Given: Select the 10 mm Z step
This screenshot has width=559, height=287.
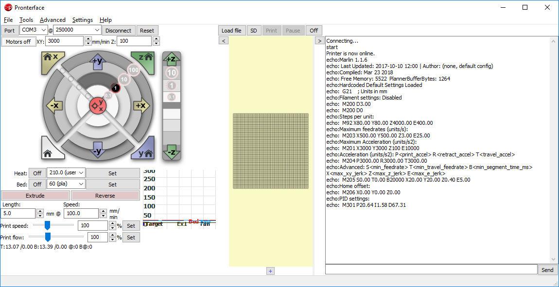Looking at the screenshot, I should 172,73.
